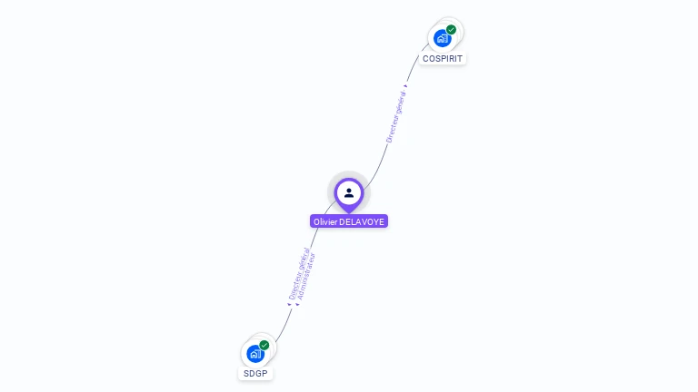Click the Administrateur relationship label
The width and height of the screenshot is (698, 392).
[306, 277]
